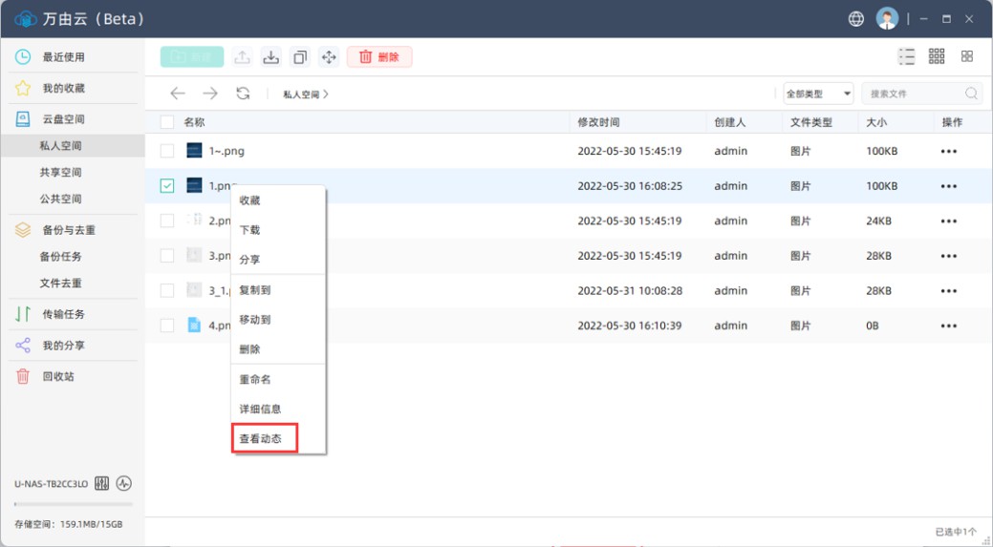Switch to large thumbnail view icon
The height and width of the screenshot is (547, 993).
(x=967, y=57)
